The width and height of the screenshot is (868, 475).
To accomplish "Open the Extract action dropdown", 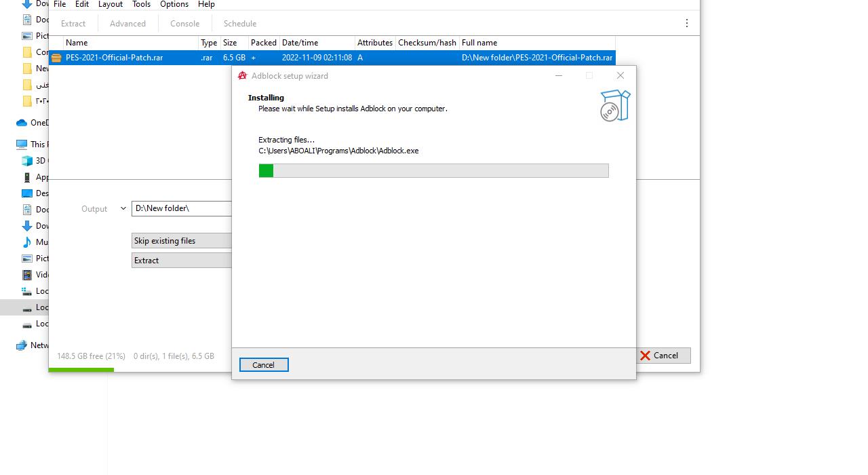I will tap(181, 261).
